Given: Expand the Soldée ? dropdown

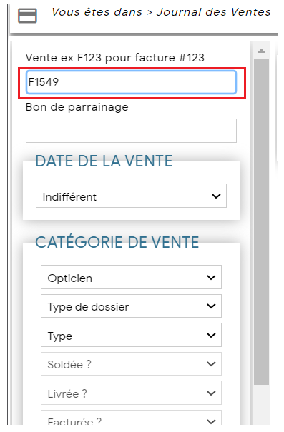Looking at the screenshot, I should click(x=131, y=364).
